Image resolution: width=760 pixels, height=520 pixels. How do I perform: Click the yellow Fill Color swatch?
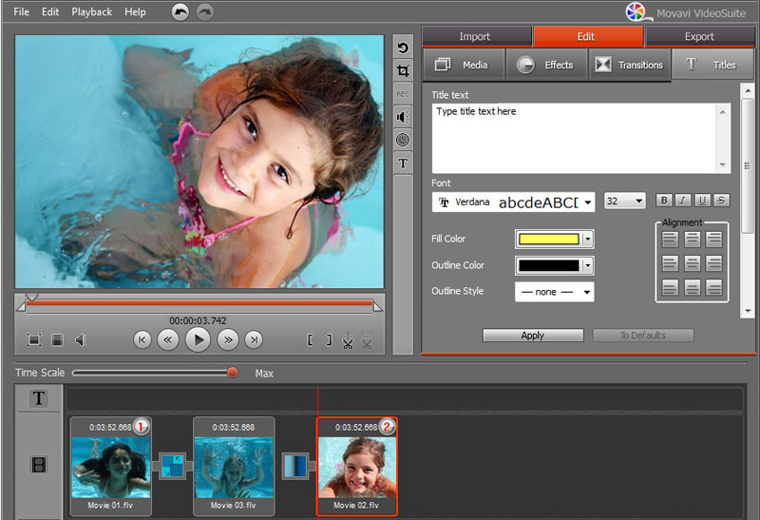549,239
